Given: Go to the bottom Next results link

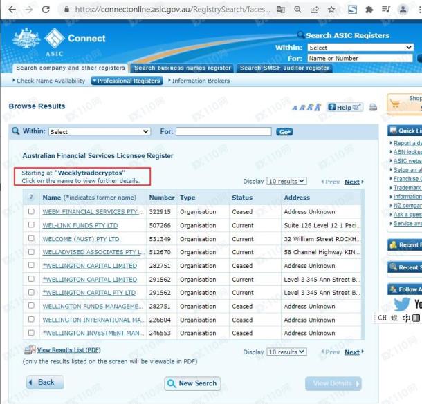Looking at the screenshot, I should (352, 352).
